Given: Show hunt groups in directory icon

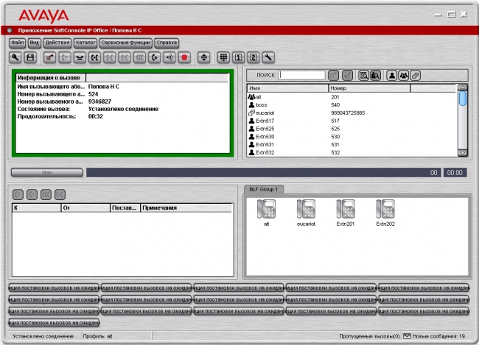Looking at the screenshot, I should [x=404, y=75].
